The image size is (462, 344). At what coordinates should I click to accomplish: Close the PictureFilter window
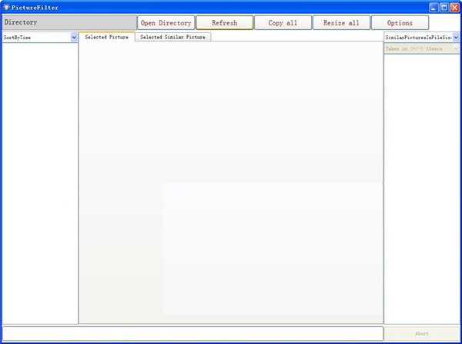click(454, 8)
